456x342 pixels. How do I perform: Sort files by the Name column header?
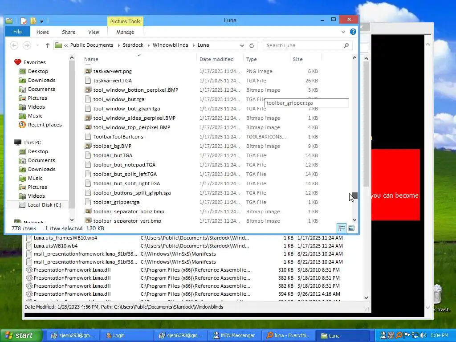(x=91, y=59)
